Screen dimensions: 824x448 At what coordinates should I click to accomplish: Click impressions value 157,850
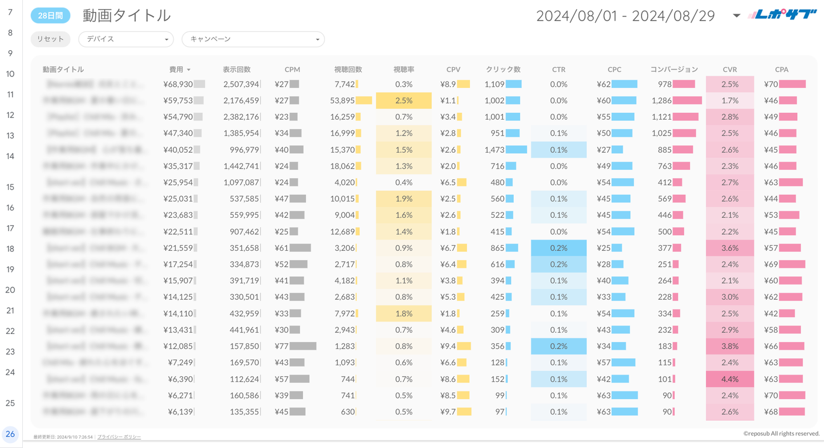245,347
